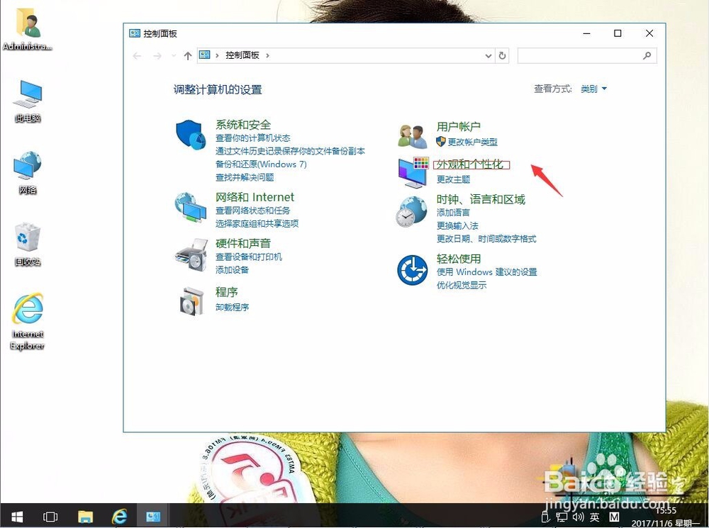Click 卸载程序 link
Screen dimensions: 709x528
tap(232, 308)
